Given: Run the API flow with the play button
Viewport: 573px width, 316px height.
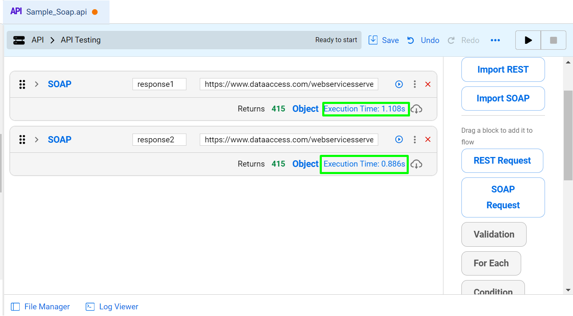Looking at the screenshot, I should click(528, 40).
